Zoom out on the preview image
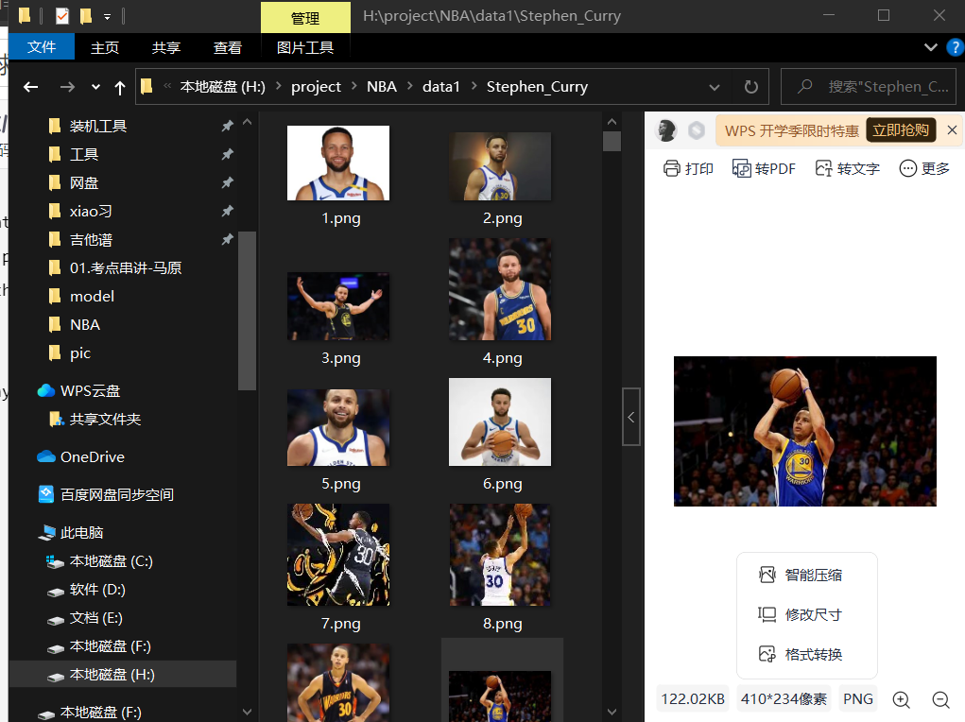The width and height of the screenshot is (965, 722). point(940,699)
